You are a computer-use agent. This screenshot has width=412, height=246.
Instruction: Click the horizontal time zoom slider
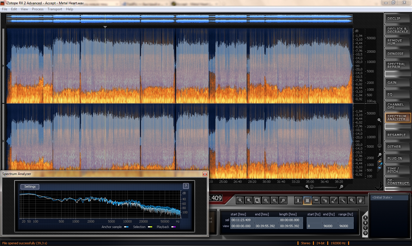pos(324,187)
